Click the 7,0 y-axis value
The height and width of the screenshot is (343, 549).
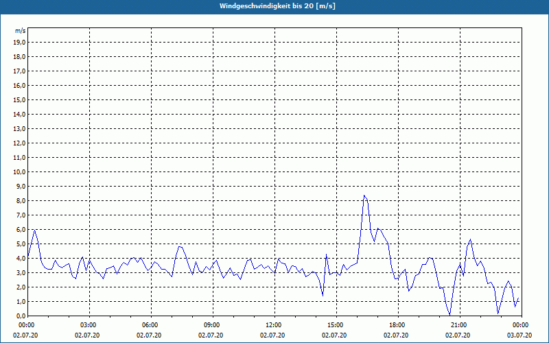coord(21,215)
